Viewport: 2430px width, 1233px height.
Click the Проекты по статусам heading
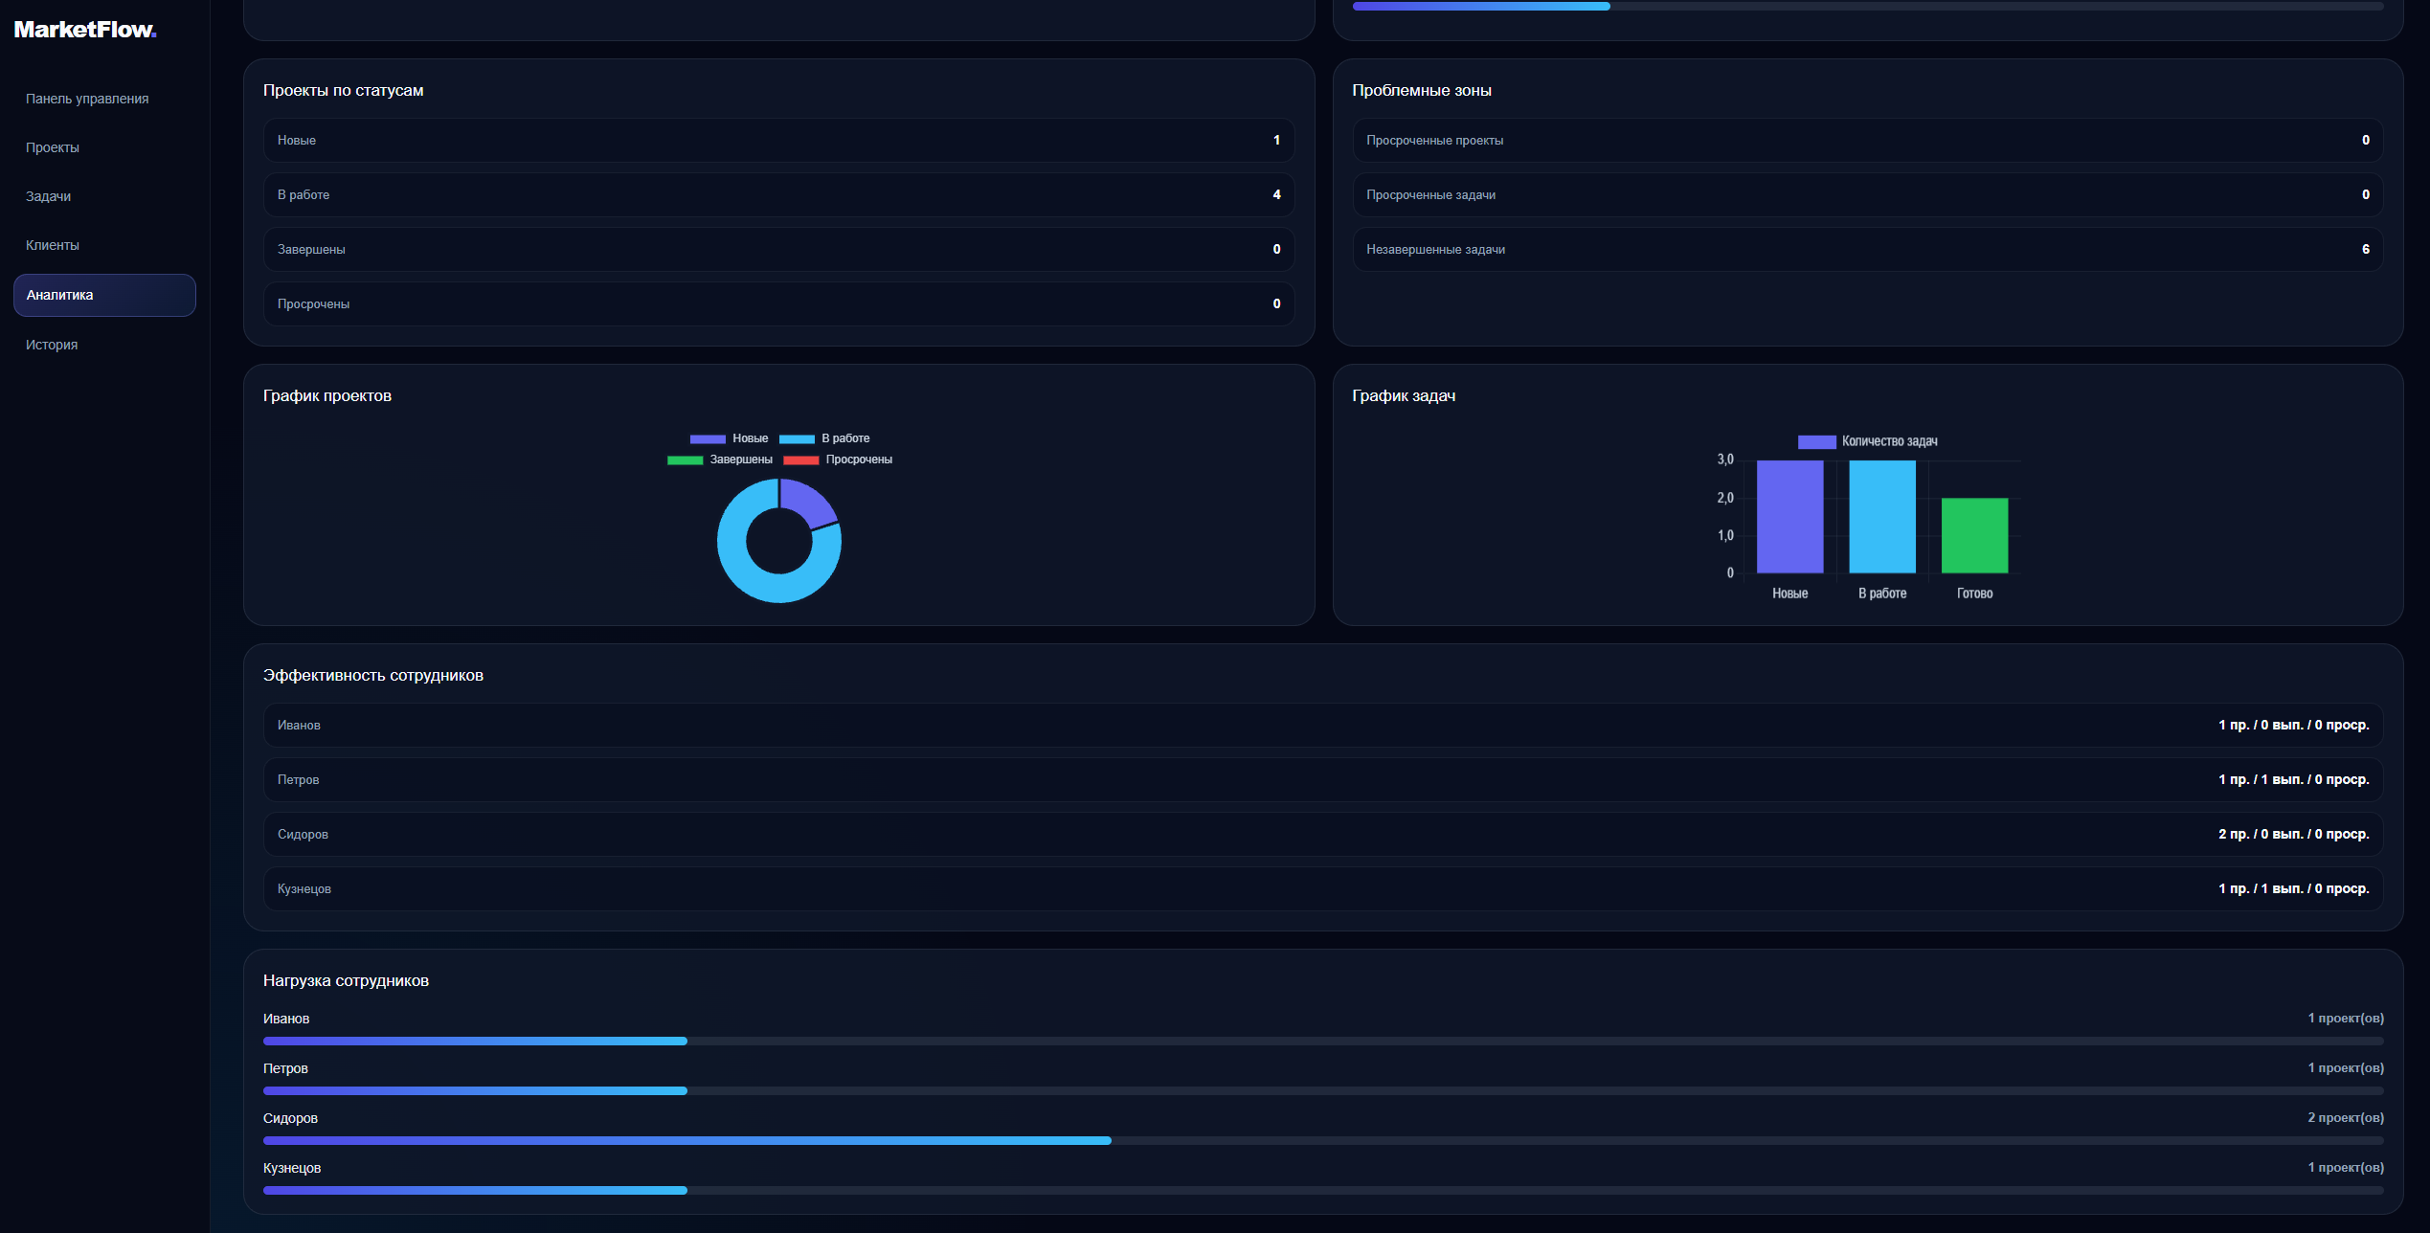[x=343, y=91]
